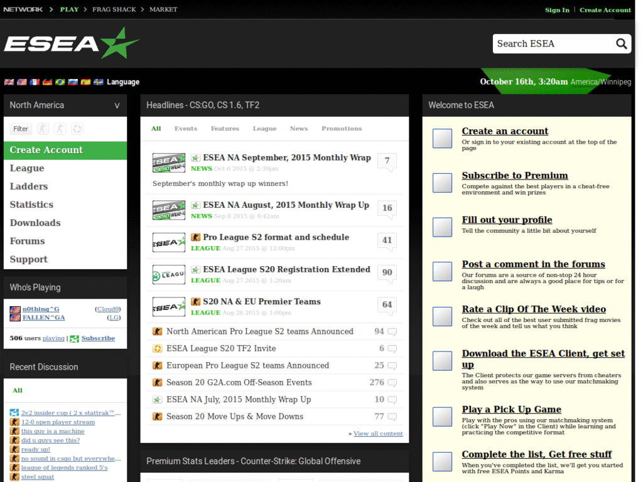Open the Recent Discussion All filter
Screen dimensions: 643x482
(16, 390)
